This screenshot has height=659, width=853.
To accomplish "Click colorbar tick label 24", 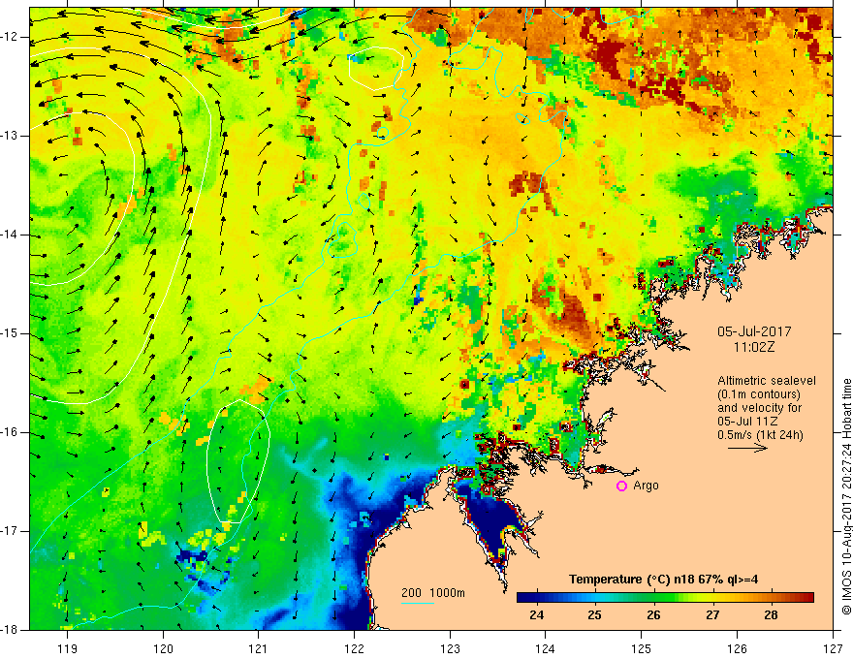I will coord(536,615).
